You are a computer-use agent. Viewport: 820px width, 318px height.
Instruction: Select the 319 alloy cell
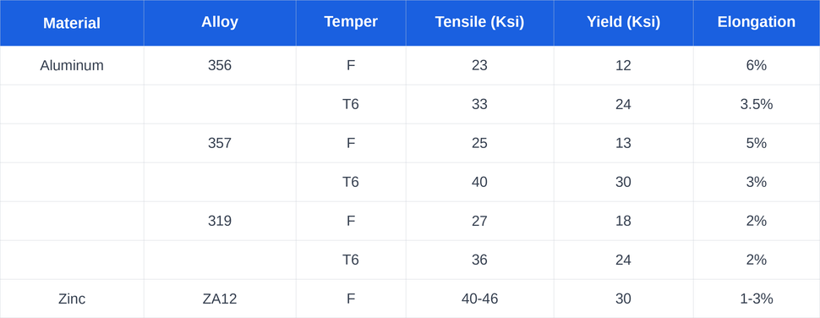[x=220, y=221]
